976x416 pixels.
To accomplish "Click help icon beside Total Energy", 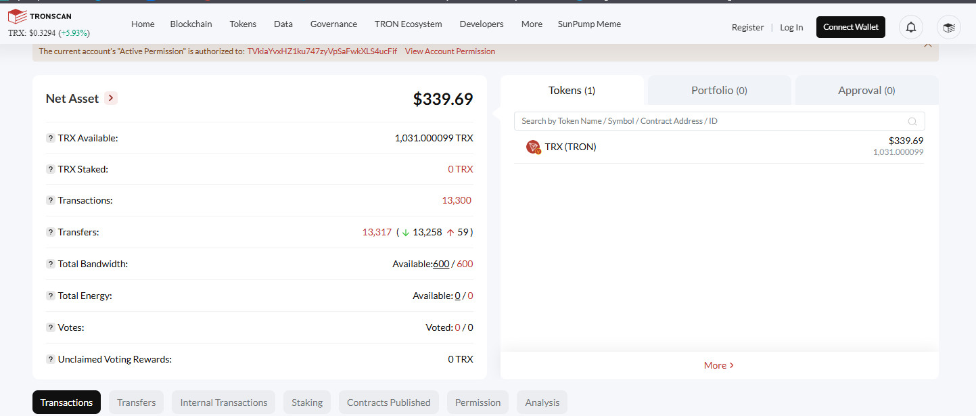I will (51, 296).
